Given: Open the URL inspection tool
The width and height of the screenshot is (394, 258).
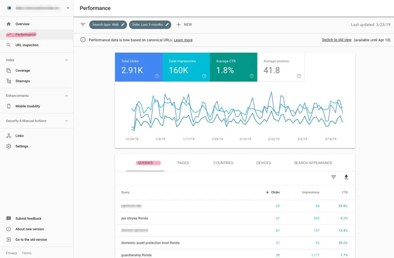Looking at the screenshot, I should pyautogui.click(x=27, y=45).
